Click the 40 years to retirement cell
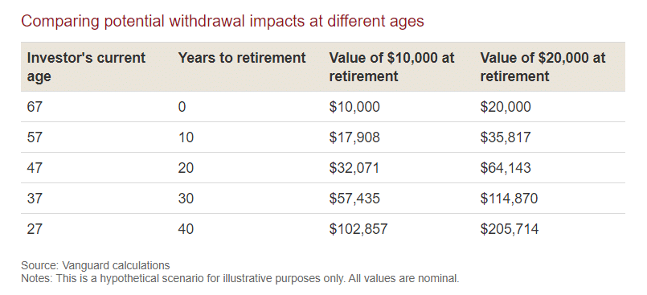Image resolution: width=647 pixels, height=295 pixels. pos(186,229)
